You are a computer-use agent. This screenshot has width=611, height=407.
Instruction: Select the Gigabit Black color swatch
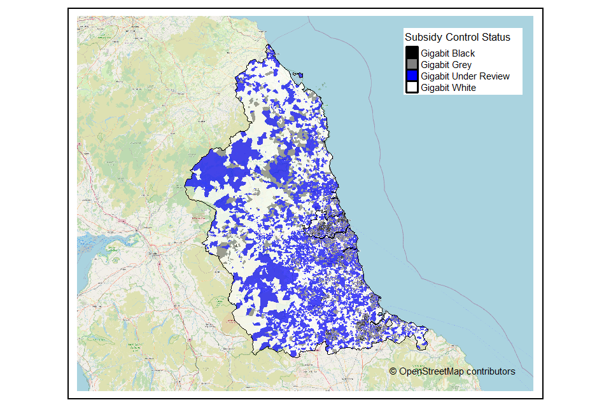point(411,53)
